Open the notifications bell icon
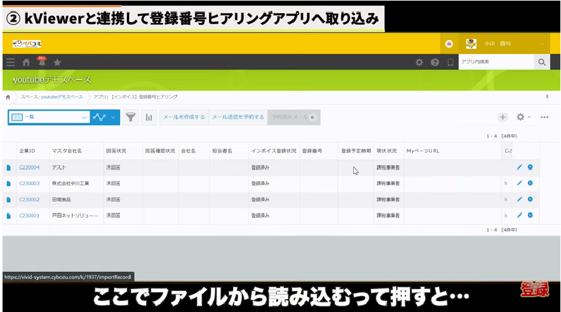The width and height of the screenshot is (561, 312). pyautogui.click(x=42, y=62)
